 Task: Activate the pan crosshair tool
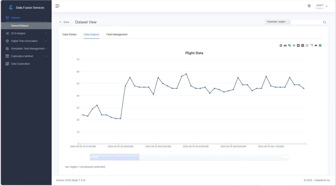click(294, 45)
